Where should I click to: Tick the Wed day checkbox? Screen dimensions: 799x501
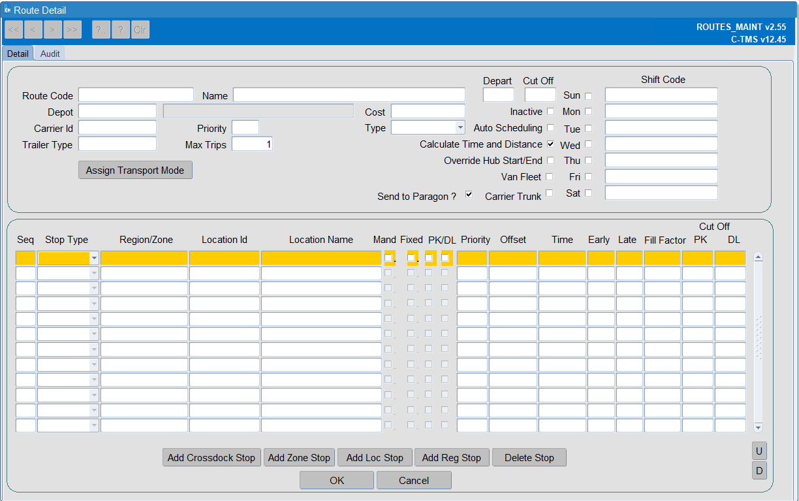pos(588,144)
